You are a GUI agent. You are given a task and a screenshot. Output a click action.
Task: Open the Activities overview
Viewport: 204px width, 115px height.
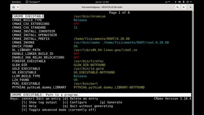[16, 2]
